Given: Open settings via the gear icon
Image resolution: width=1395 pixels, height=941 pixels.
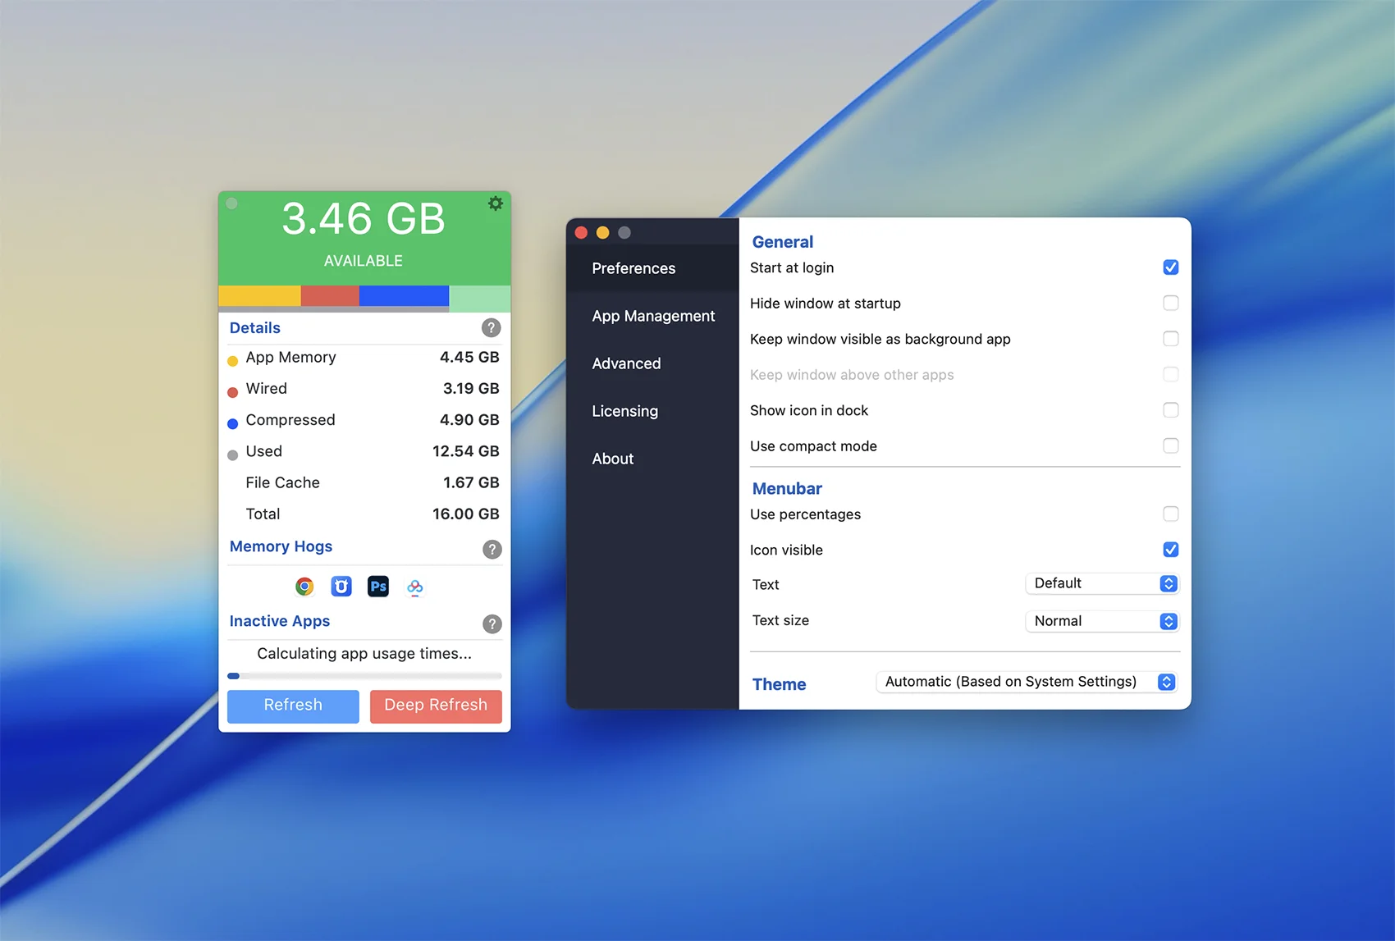Looking at the screenshot, I should tap(495, 203).
